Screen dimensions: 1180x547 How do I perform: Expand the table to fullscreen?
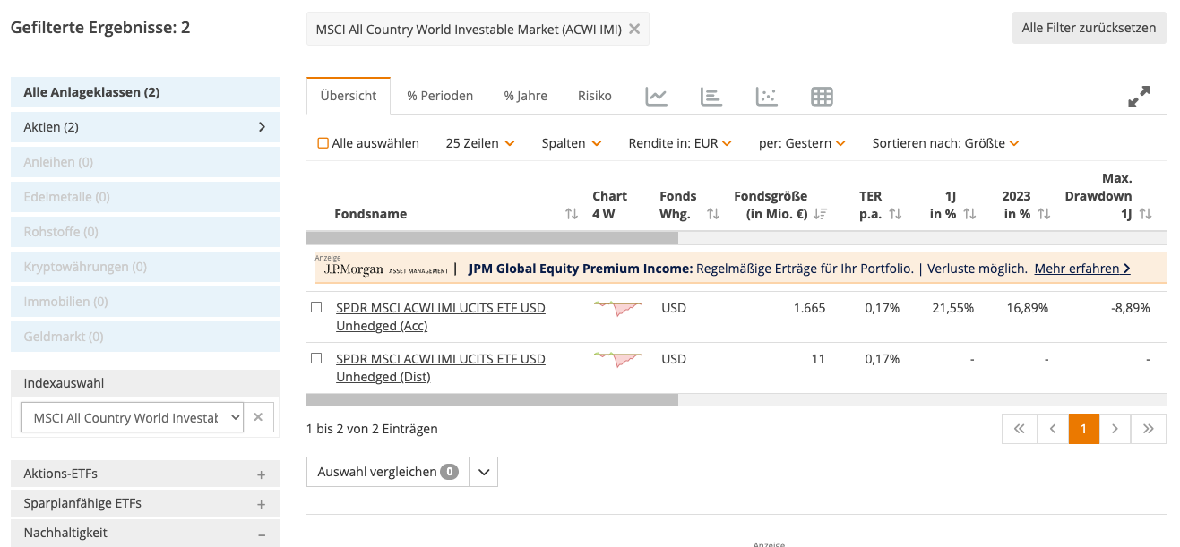coord(1139,97)
